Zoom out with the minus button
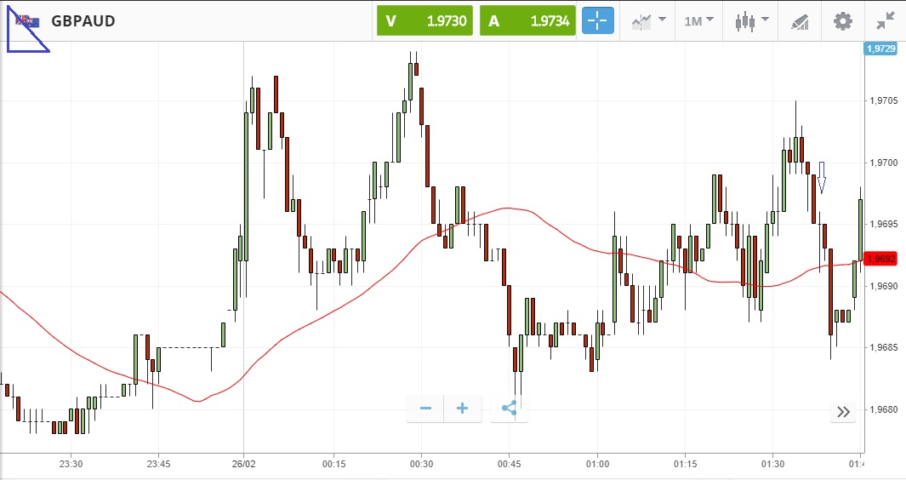This screenshot has width=906, height=480. 425,409
